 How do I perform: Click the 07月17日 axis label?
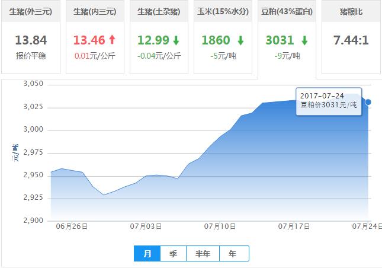pyautogui.click(x=294, y=226)
